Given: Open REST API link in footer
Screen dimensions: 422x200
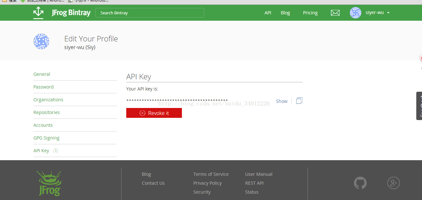Looking at the screenshot, I should tap(254, 183).
